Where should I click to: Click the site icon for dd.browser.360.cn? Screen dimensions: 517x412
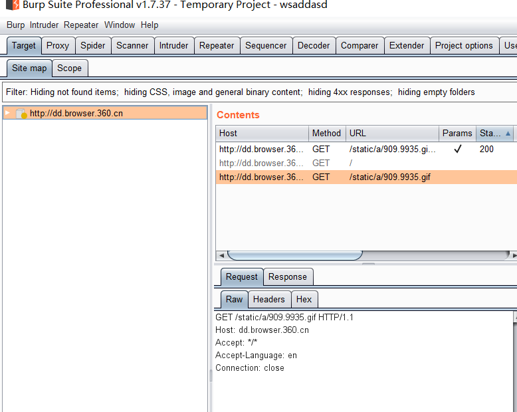pos(21,114)
